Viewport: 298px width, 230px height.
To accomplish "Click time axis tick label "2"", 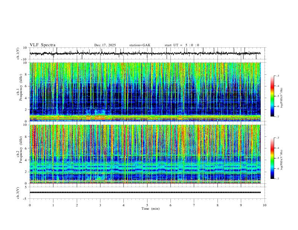I will 77,205.
